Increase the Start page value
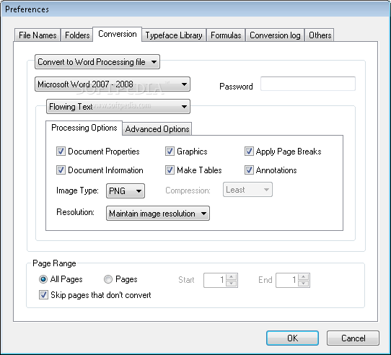The width and height of the screenshot is (391, 355). pyautogui.click(x=232, y=276)
